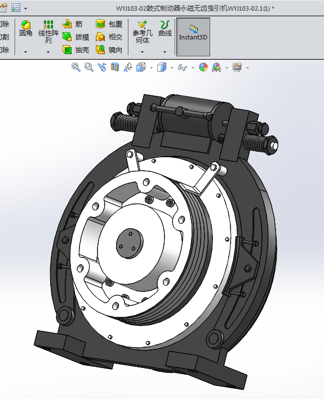324x399 pixels.
Task: Click Zoom to Fit in the view toolbar
Action: [76, 67]
